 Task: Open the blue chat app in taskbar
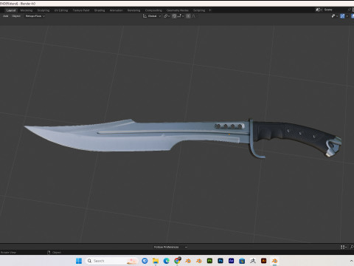point(145,261)
